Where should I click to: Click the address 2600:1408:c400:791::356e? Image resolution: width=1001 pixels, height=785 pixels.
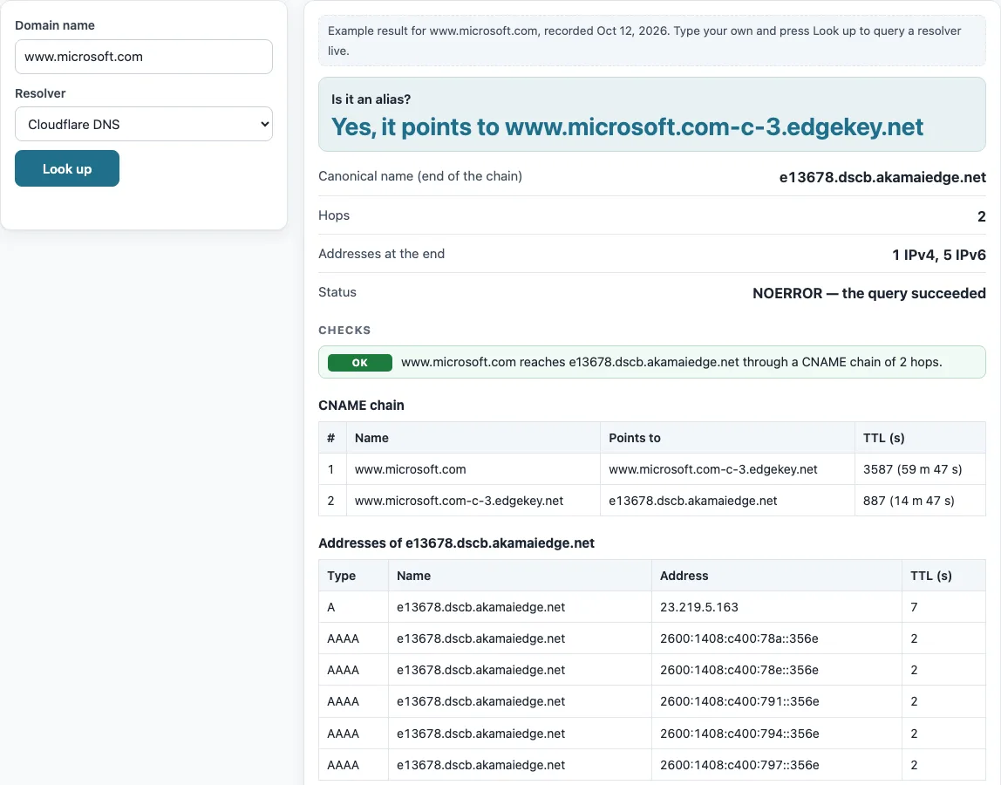(x=739, y=701)
